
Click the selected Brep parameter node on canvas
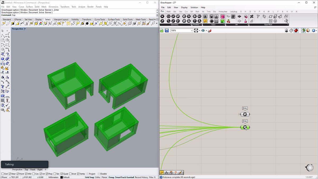[245, 128]
